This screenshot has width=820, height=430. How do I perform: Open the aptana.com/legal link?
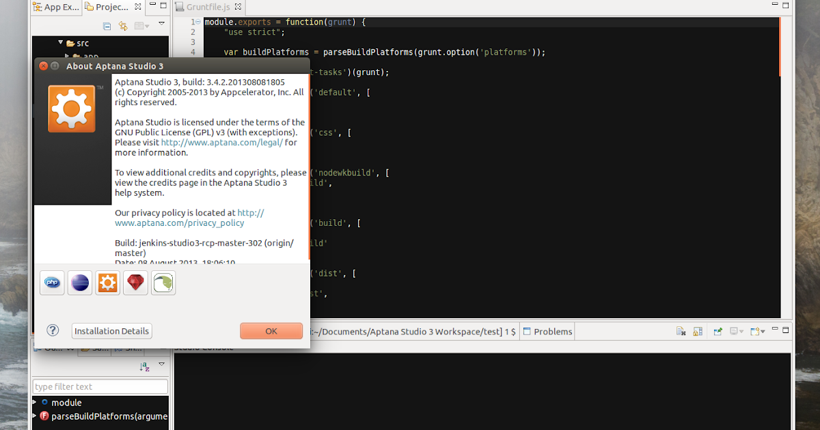tap(221, 143)
